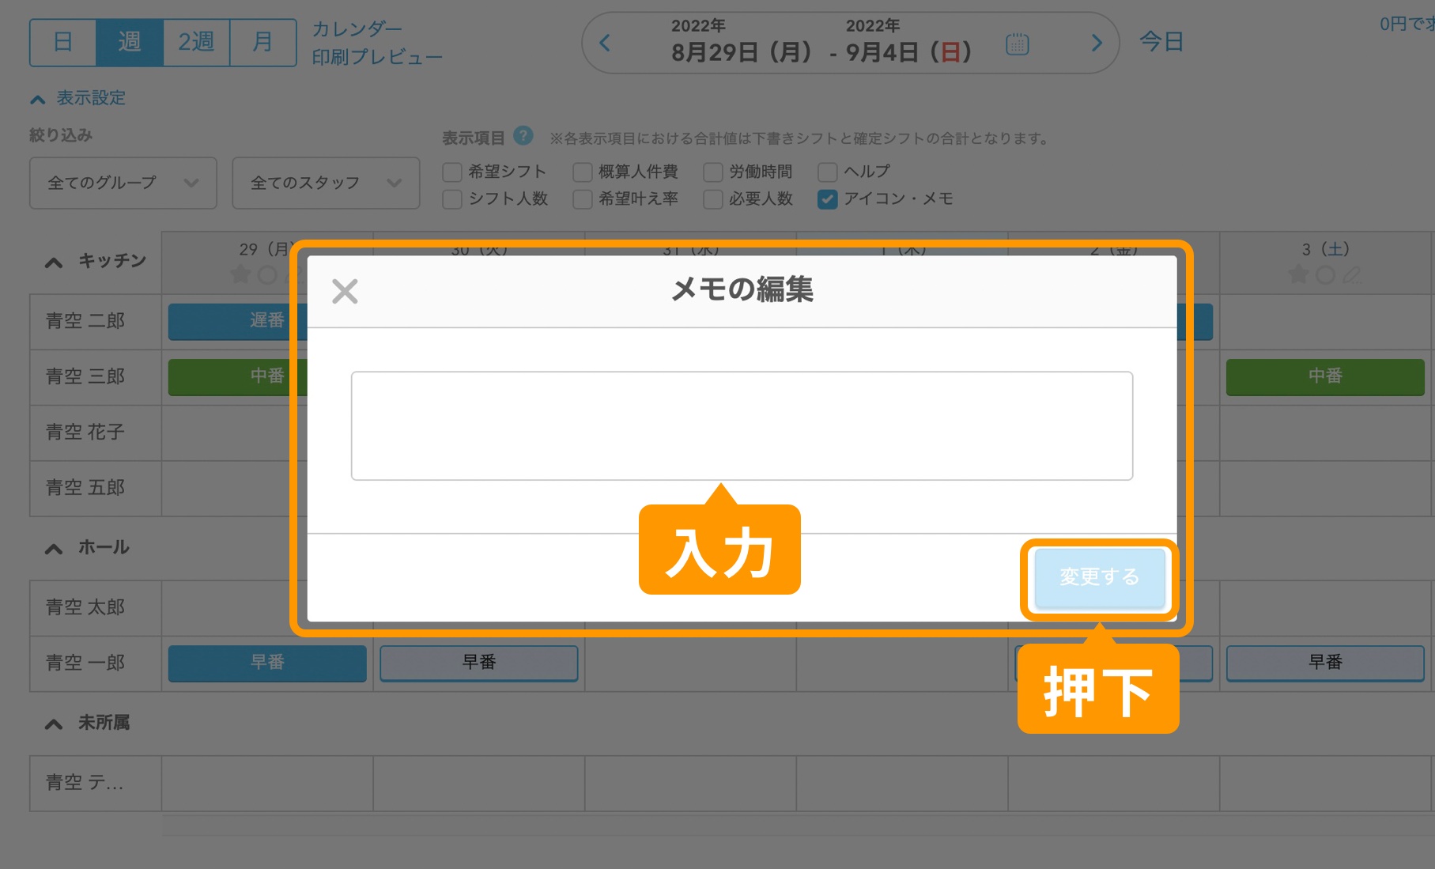Image resolution: width=1435 pixels, height=869 pixels.
Task: Click the 表示項目 help question mark icon
Action: pos(524,135)
